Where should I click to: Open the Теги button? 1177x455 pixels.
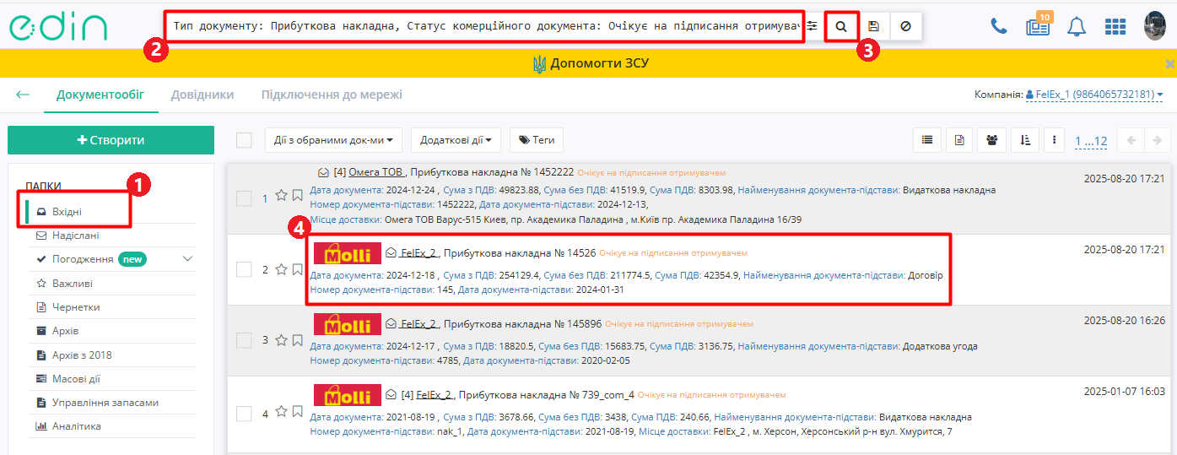(x=537, y=140)
